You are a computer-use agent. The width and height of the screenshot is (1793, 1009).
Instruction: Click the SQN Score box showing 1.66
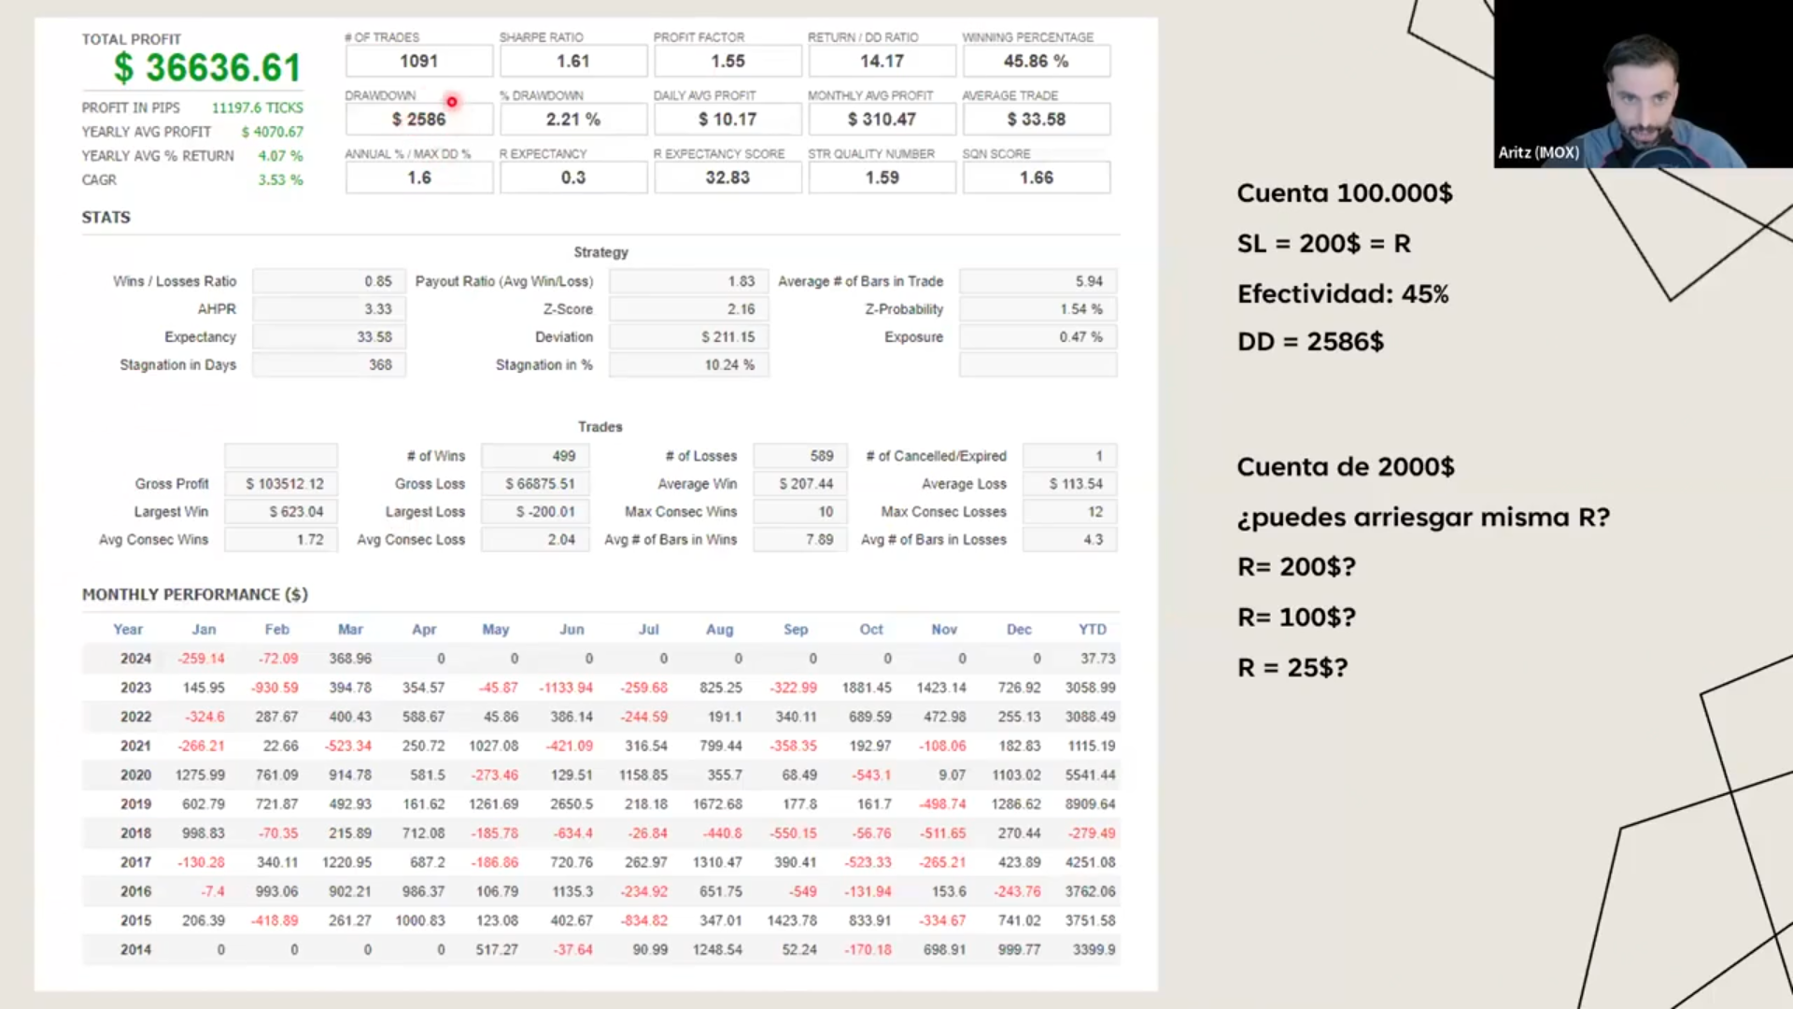click(1036, 178)
